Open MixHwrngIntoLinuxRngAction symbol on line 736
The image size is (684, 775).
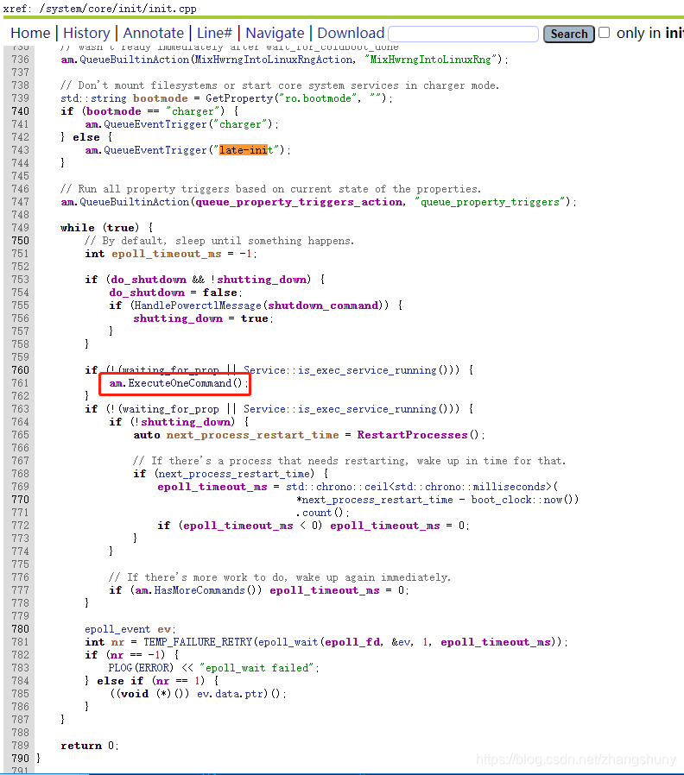pyautogui.click(x=275, y=60)
